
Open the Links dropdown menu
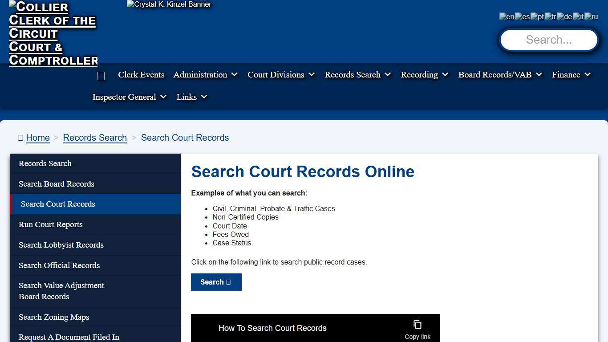(x=191, y=97)
